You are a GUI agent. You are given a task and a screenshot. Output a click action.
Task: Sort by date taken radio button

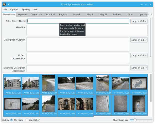click(27, 120)
